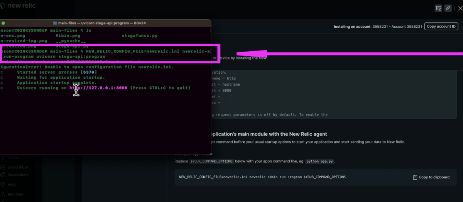The height and width of the screenshot is (202, 463).
Task: Click the Help question mark icon
Action: (x=3, y=185)
